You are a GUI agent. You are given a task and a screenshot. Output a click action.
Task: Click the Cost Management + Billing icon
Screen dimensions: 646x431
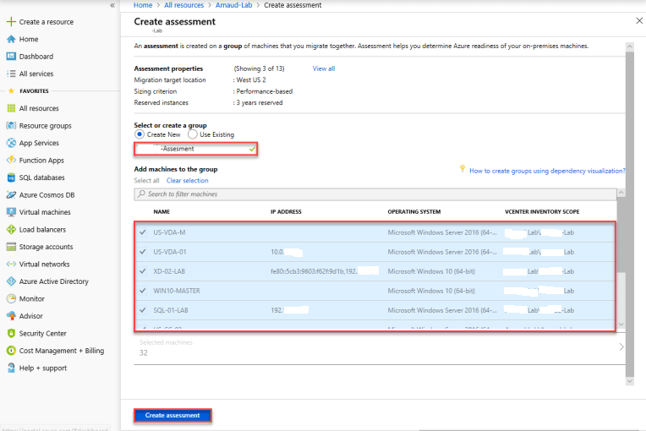click(11, 351)
